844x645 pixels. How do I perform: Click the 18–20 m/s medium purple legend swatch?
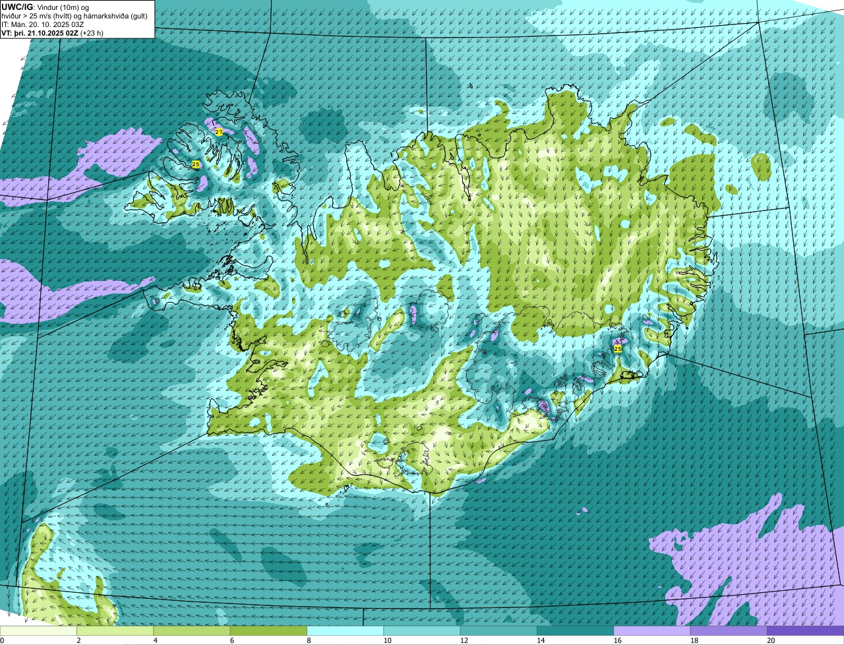[729, 631]
